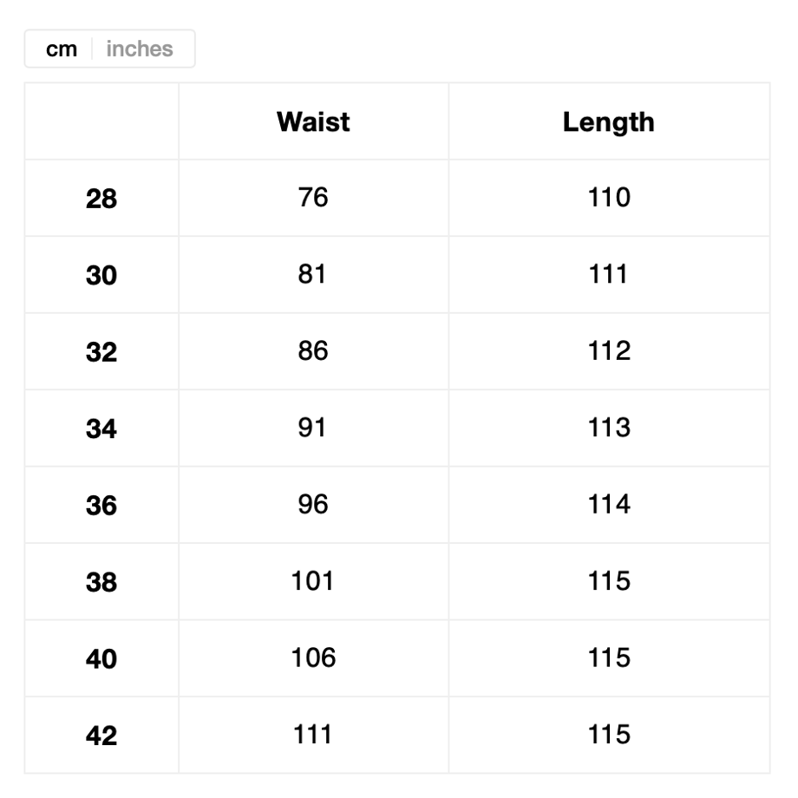
Task: Click length value 110
Action: (x=609, y=197)
